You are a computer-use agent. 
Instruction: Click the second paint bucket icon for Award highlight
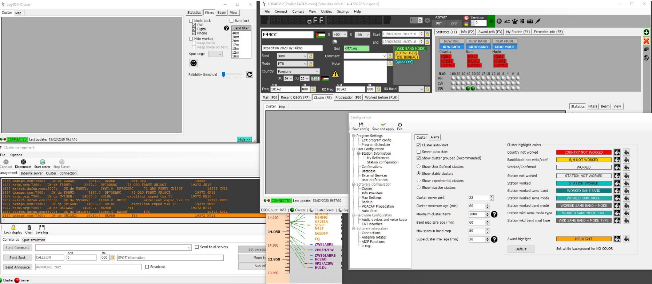(626, 239)
